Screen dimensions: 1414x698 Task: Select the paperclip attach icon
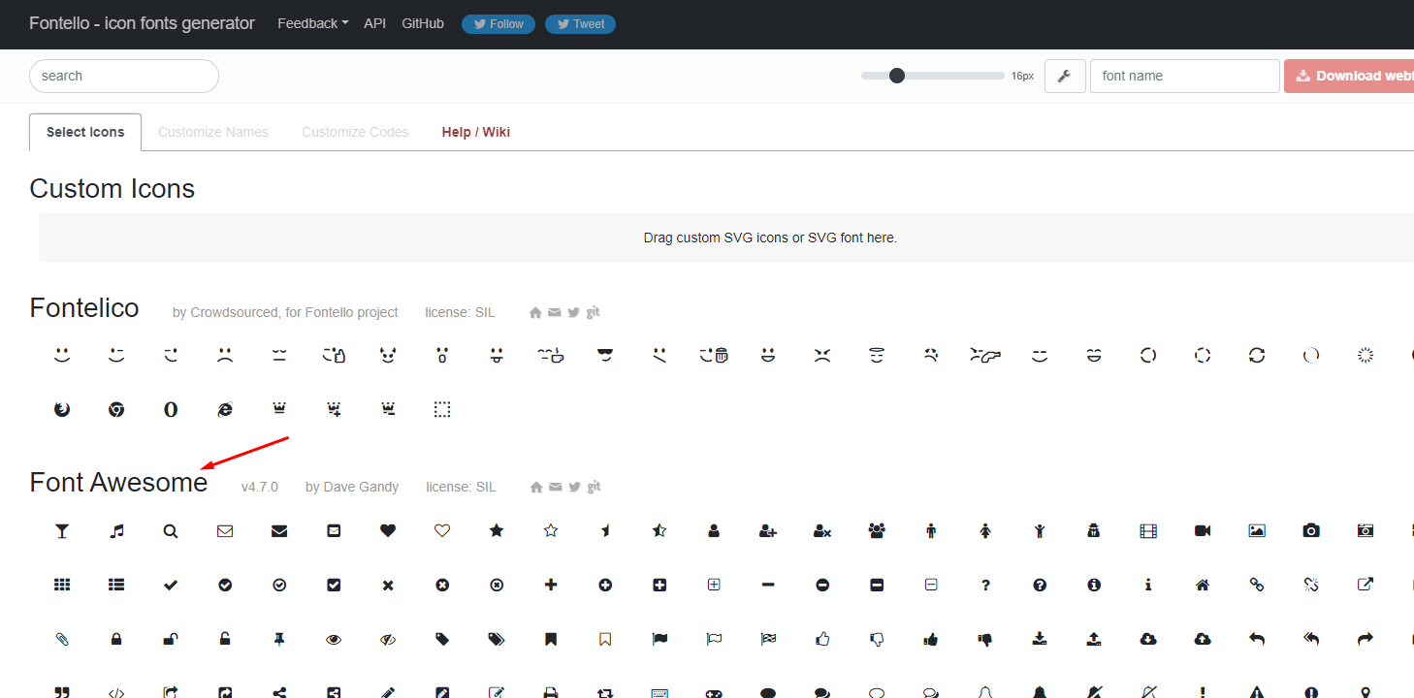click(62, 639)
